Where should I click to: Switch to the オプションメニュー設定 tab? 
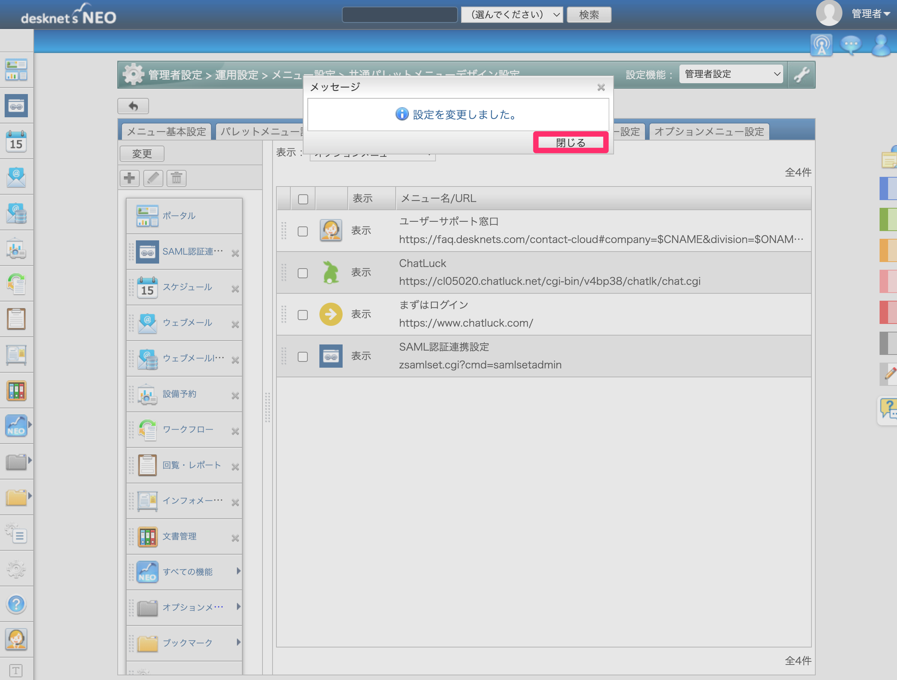pyautogui.click(x=709, y=132)
